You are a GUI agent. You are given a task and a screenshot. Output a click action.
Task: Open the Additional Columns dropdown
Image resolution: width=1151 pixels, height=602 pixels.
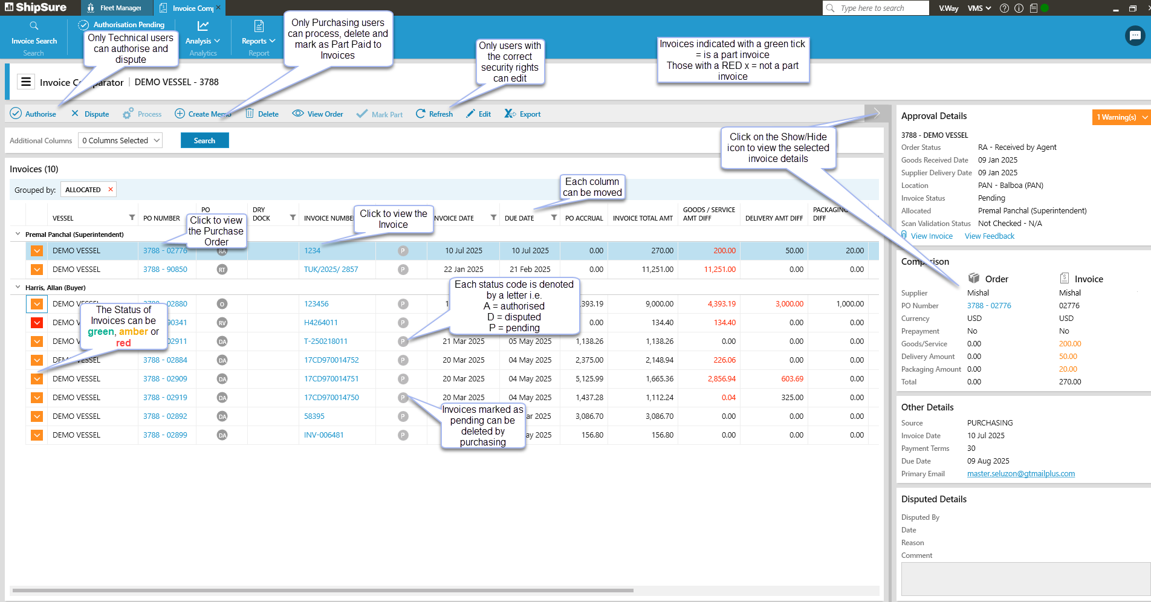point(121,140)
